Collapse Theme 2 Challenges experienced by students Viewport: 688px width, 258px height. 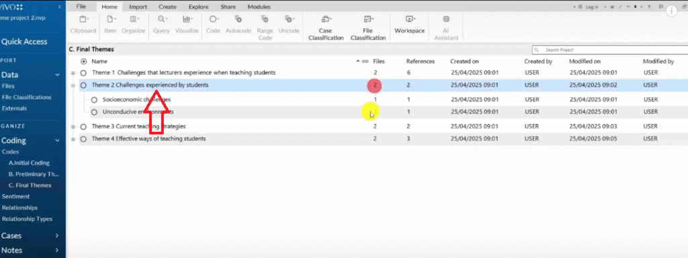73,85
